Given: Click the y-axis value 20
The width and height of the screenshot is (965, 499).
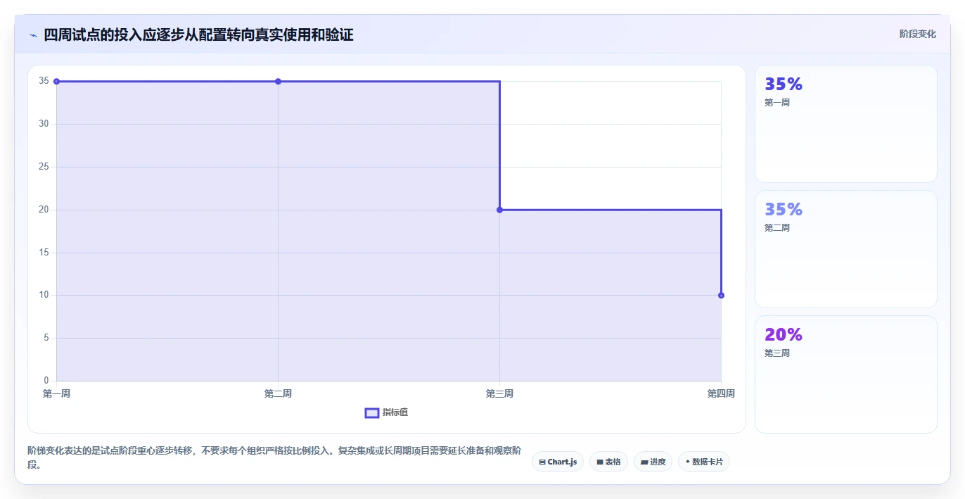Looking at the screenshot, I should 44,209.
